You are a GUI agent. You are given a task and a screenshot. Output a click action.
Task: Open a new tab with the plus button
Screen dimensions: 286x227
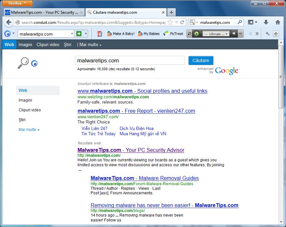(x=171, y=12)
